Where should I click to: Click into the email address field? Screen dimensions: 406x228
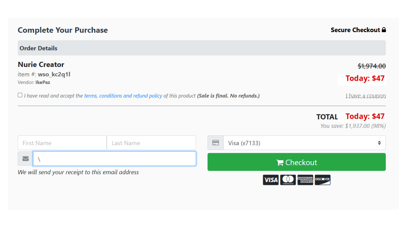click(114, 159)
